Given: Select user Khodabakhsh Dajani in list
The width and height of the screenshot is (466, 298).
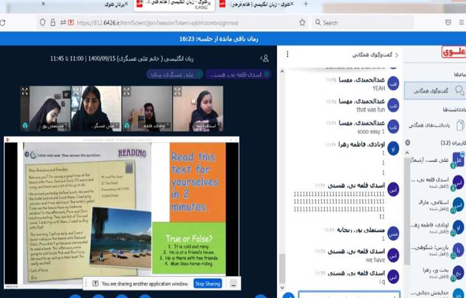Looking at the screenshot, I should [436, 293].
